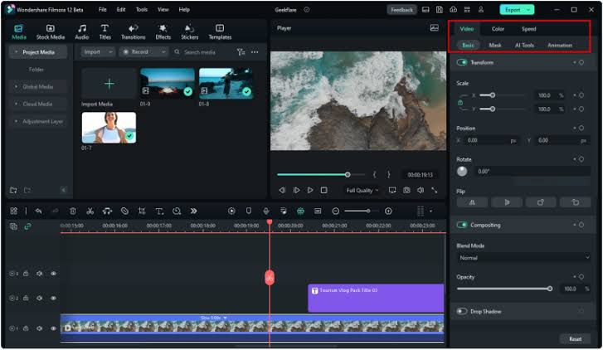Viewport: 603px width, 350px height.
Task: Toggle the scale aspect ratio lock
Action: click(460, 103)
